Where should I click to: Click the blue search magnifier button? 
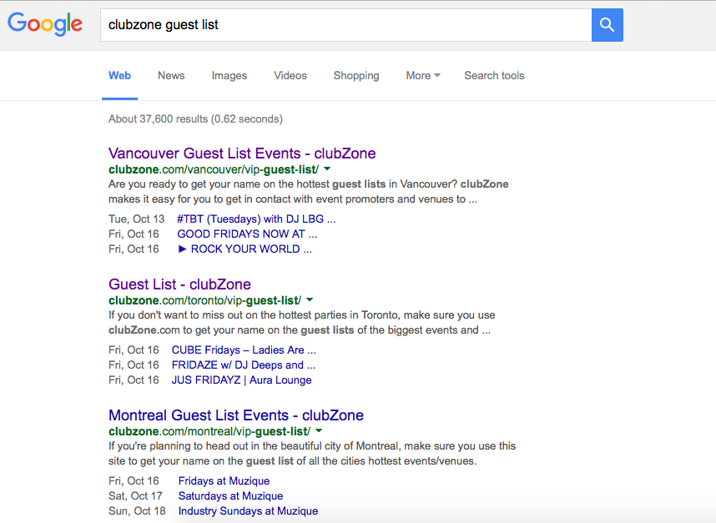pyautogui.click(x=608, y=25)
